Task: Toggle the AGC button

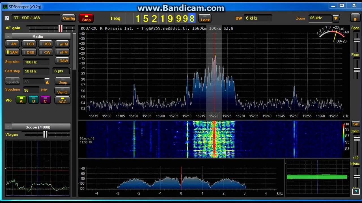Action: 62,100
